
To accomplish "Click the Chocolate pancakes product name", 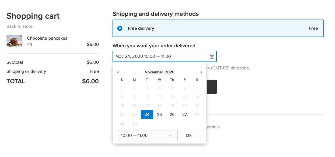I will (x=47, y=38).
